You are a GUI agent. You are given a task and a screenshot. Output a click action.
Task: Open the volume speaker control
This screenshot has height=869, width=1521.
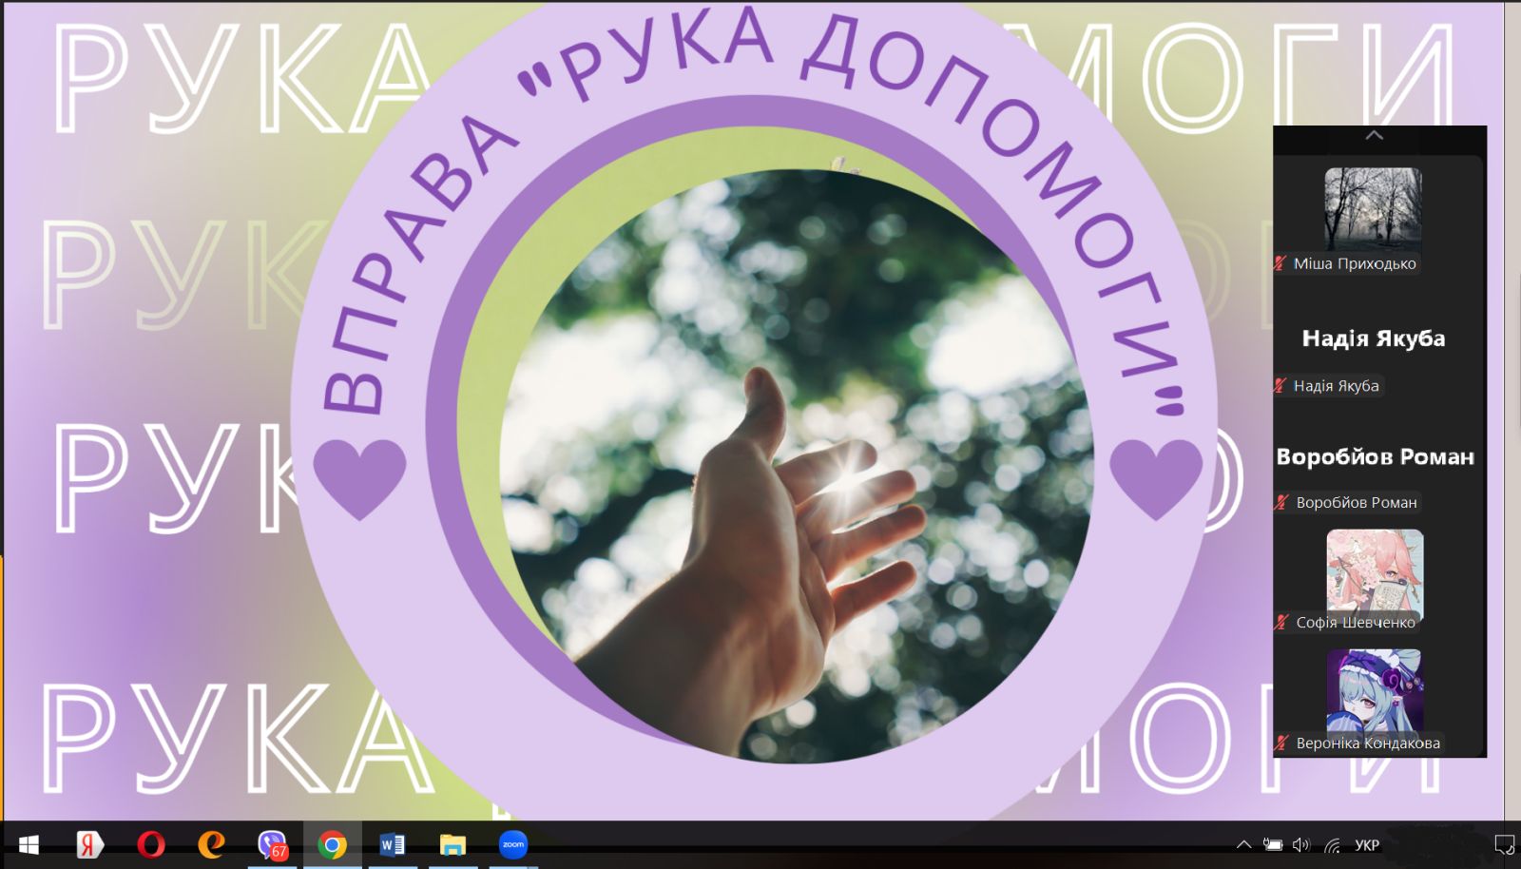[x=1301, y=844]
